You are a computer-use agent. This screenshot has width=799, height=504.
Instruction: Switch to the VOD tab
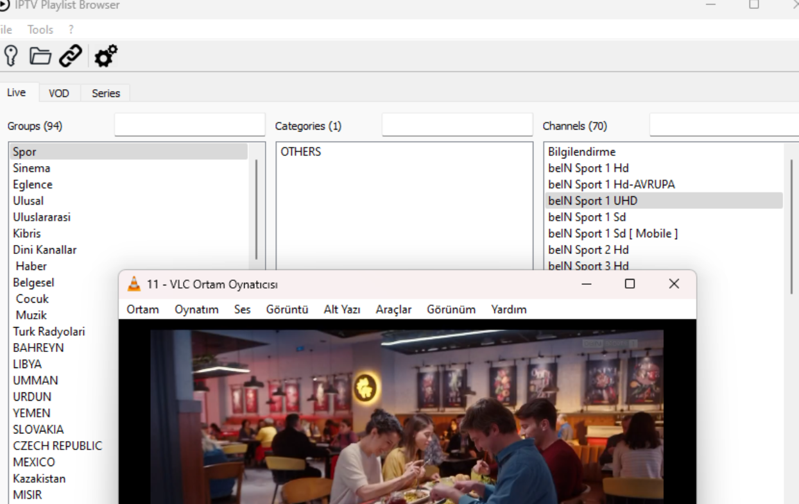[x=59, y=94]
